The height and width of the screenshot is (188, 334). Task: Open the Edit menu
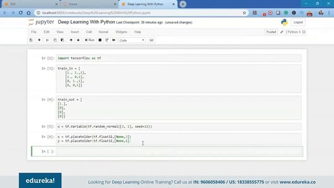pos(46,32)
